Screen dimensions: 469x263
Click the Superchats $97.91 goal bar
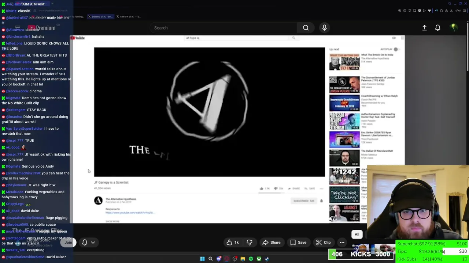432,244
